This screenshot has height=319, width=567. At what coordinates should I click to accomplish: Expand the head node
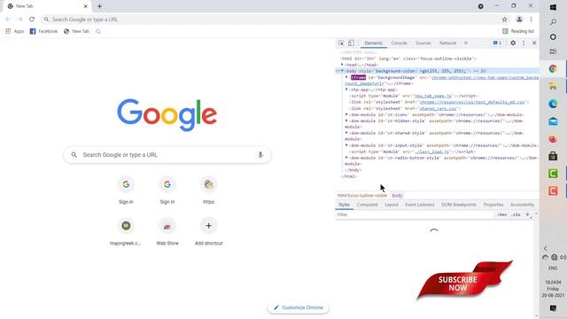click(x=342, y=65)
